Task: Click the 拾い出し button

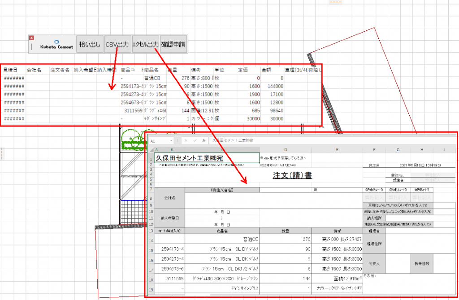Action: [90, 44]
